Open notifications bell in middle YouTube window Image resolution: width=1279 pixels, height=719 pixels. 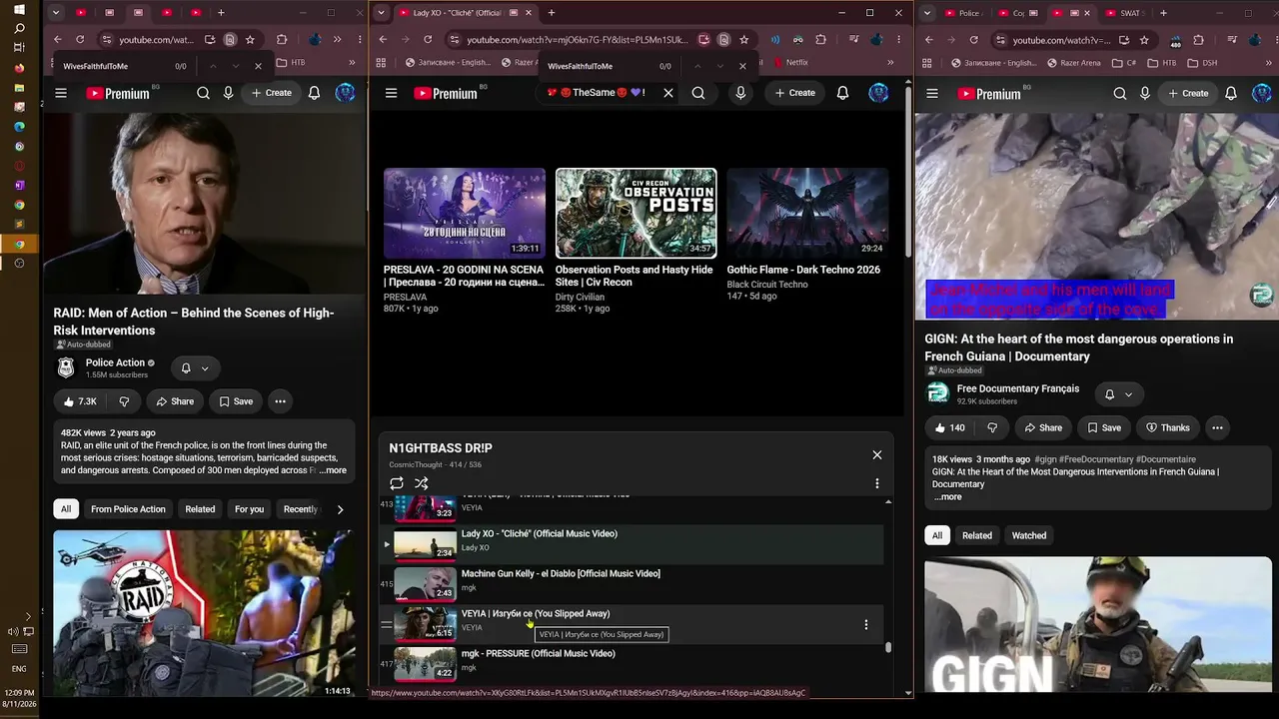coord(842,93)
